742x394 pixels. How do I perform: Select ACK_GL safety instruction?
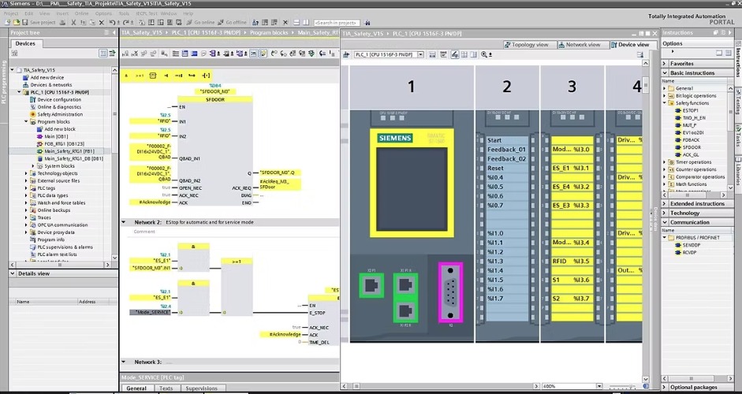tap(691, 154)
